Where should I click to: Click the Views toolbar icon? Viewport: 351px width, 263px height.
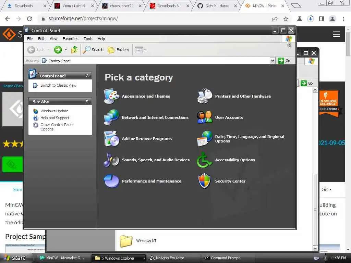click(x=139, y=50)
